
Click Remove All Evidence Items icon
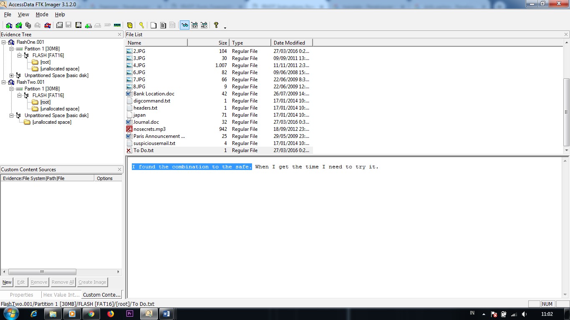(47, 25)
